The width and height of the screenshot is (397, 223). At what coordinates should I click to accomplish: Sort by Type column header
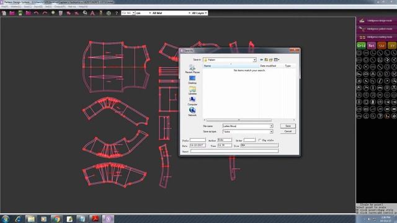[x=290, y=66]
